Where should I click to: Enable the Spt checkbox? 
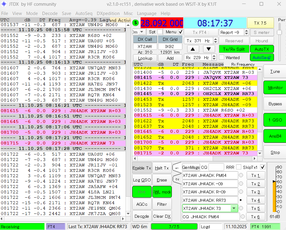pyautogui.click(x=160, y=32)
